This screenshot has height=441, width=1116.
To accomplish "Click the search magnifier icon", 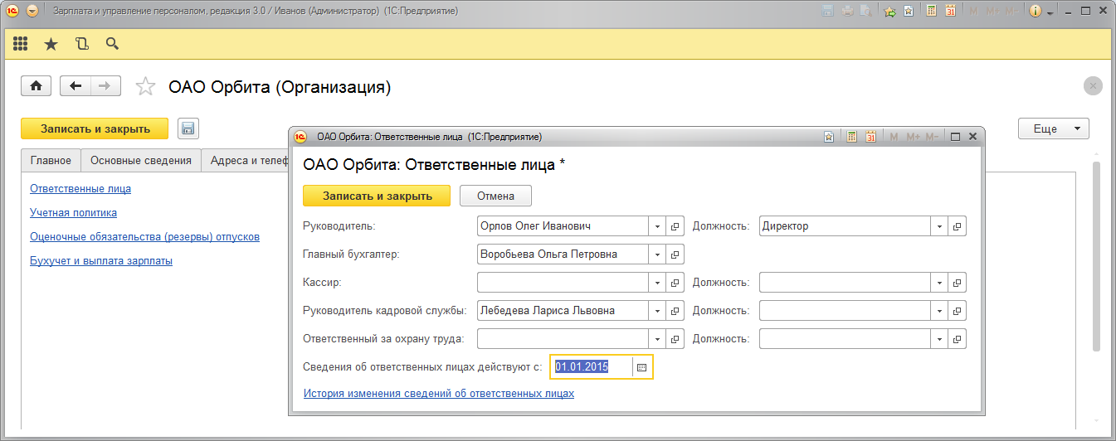I will click(112, 44).
